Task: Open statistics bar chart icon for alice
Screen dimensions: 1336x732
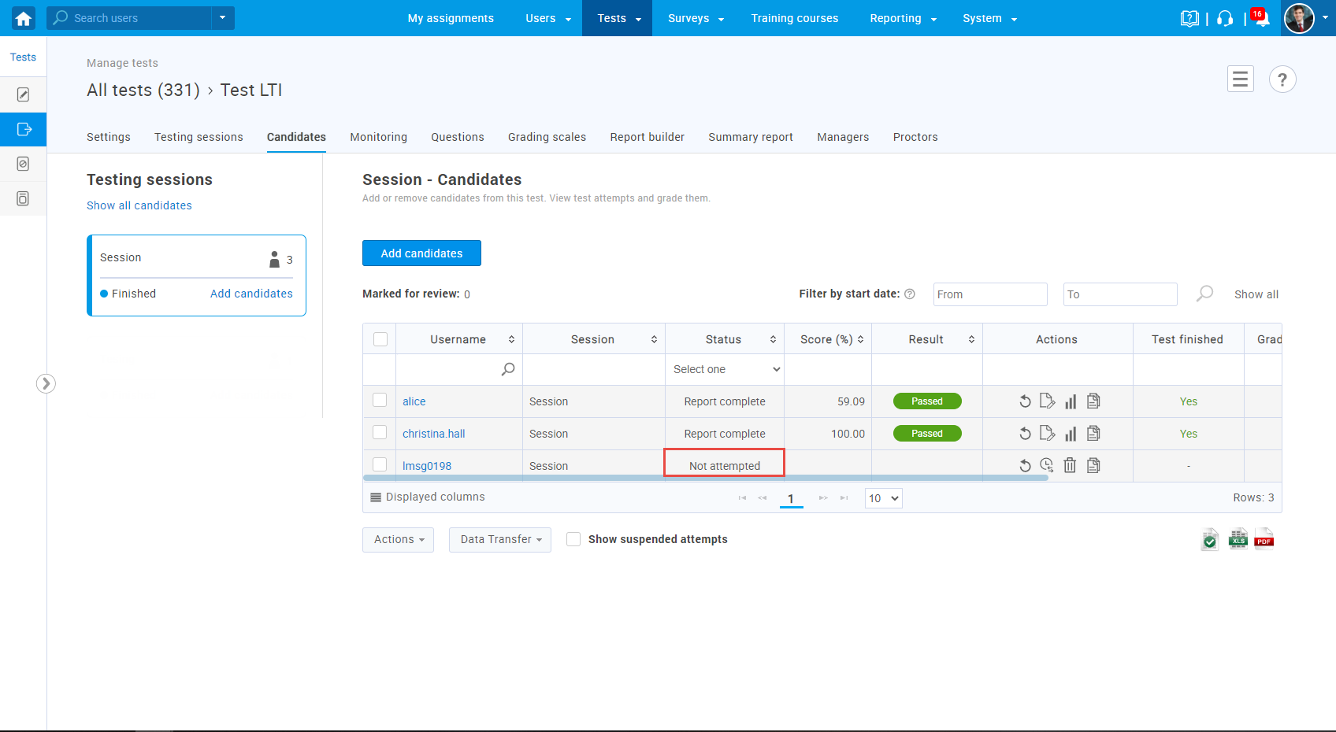Action: coord(1070,401)
